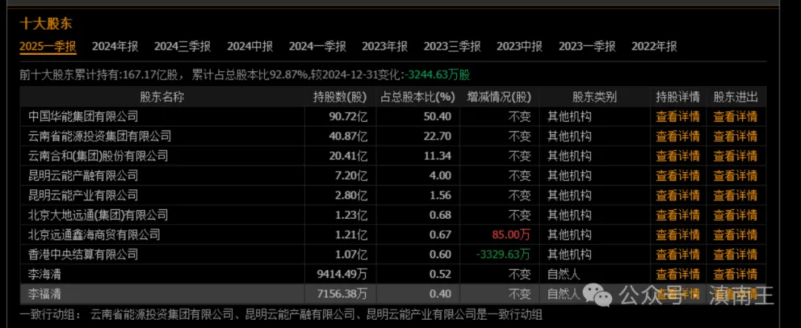Click the 11.34 percentage cell
The image size is (801, 328).
click(439, 156)
